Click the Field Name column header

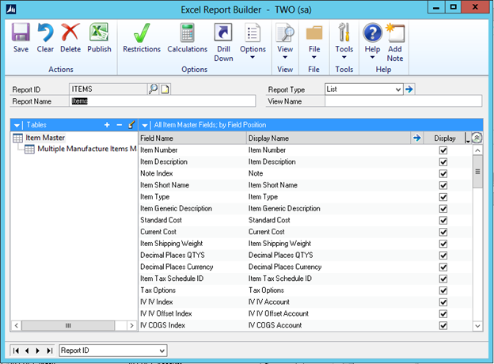click(192, 138)
